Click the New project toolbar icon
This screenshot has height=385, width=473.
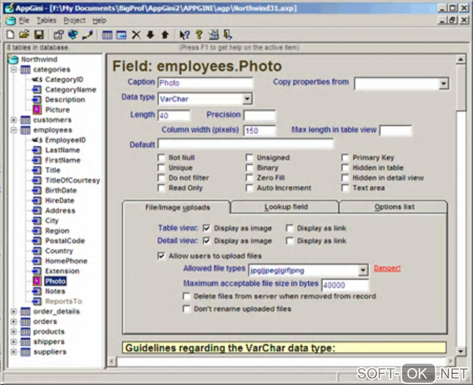pos(11,35)
